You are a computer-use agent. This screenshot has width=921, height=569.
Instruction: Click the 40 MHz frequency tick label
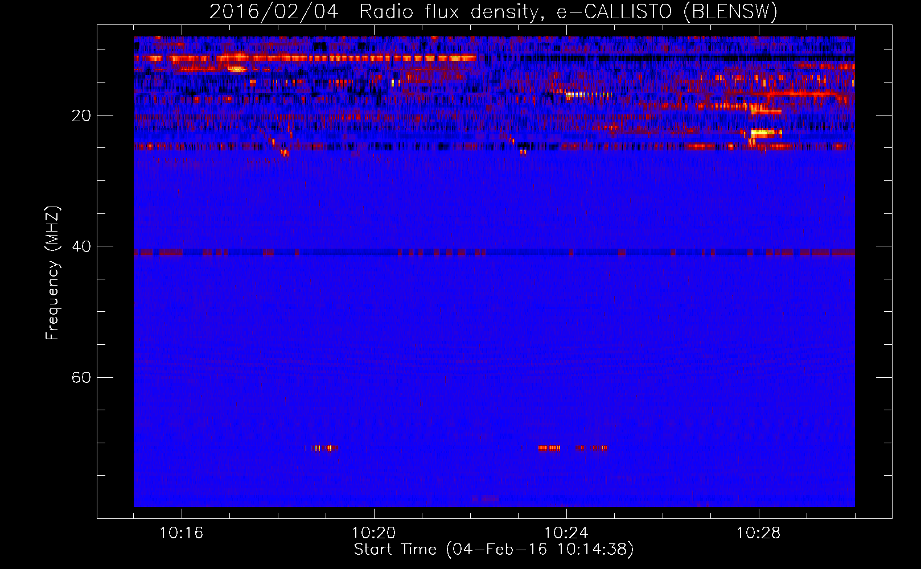[x=81, y=246]
